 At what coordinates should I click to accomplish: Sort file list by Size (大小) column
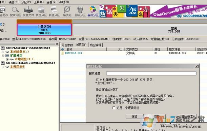(116, 49)
